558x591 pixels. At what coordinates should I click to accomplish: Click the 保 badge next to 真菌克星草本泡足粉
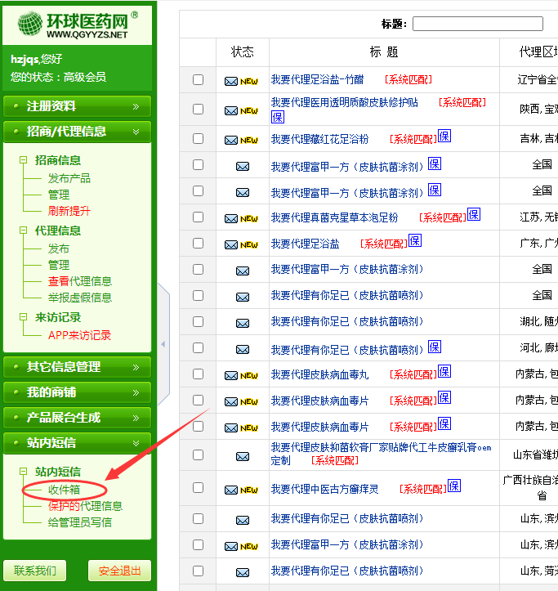pos(474,215)
